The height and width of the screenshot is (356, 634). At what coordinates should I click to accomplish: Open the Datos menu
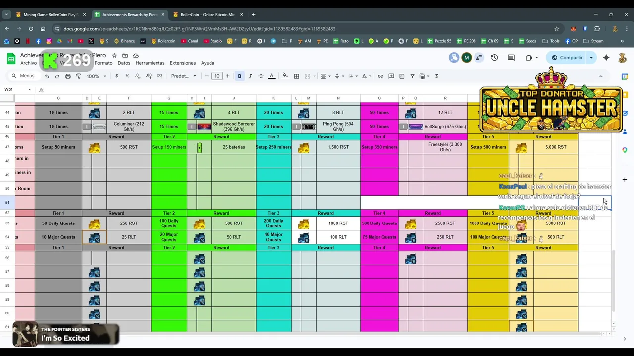124,63
